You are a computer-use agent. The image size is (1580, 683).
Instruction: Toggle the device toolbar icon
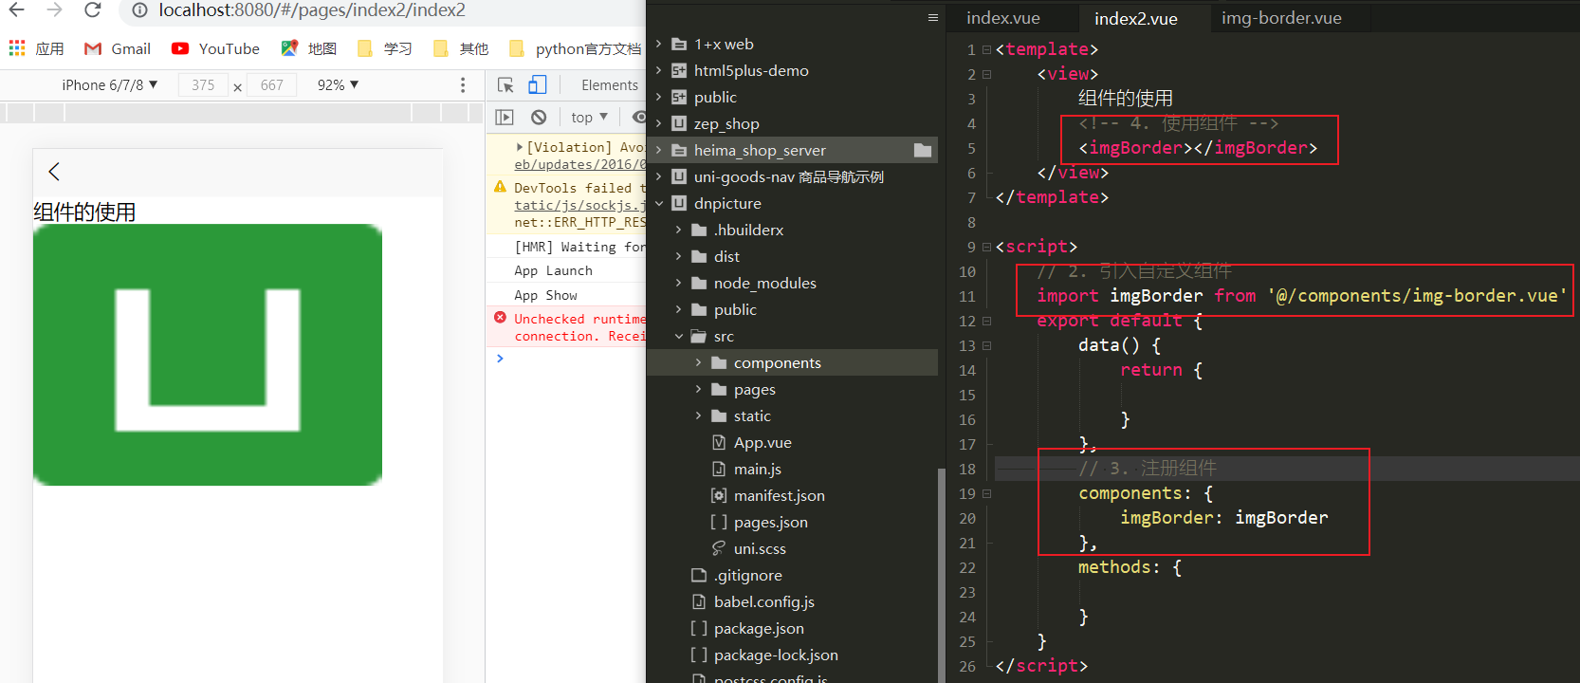point(538,84)
